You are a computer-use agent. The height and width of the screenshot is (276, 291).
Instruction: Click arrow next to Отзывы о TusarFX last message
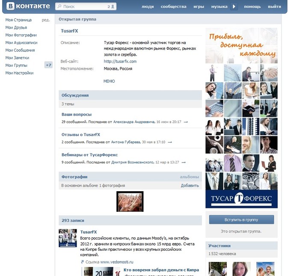point(170,142)
